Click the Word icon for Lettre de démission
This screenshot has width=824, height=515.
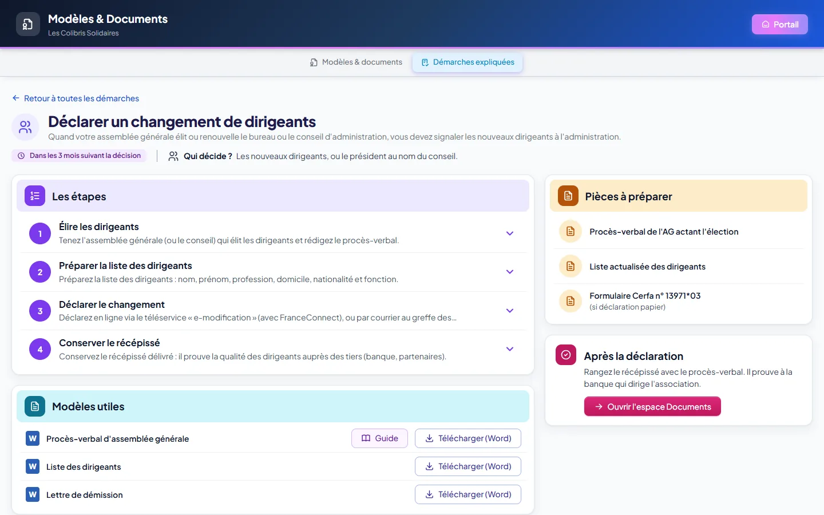tap(33, 494)
